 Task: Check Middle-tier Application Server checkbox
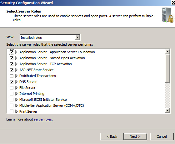pos(12,105)
